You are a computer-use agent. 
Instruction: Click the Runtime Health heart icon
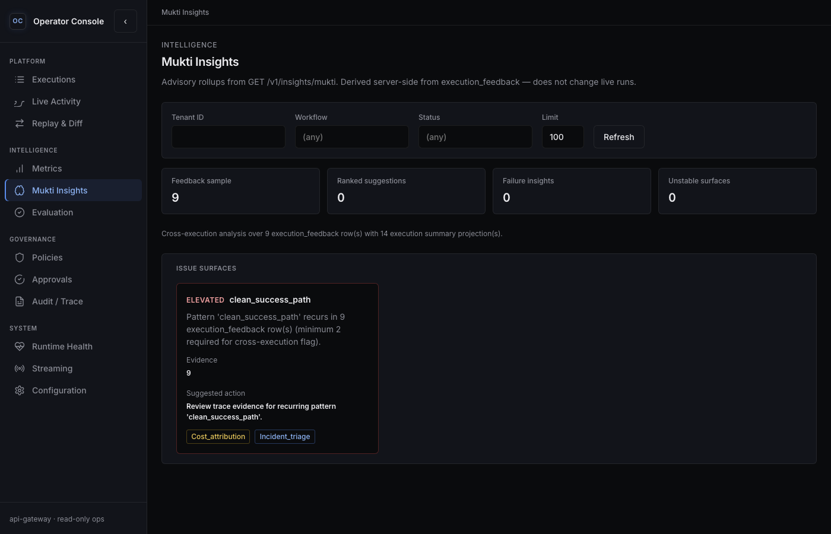click(20, 347)
